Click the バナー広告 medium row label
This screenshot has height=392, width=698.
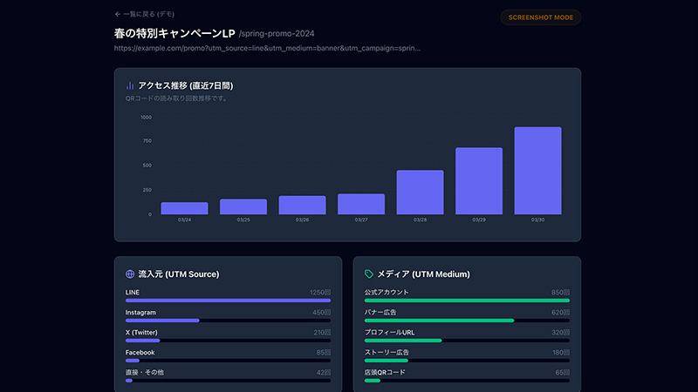coord(381,312)
